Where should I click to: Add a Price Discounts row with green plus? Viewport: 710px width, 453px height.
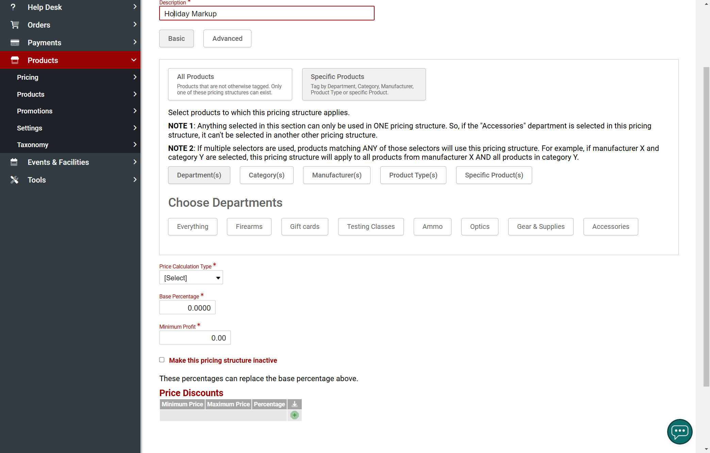(x=295, y=415)
